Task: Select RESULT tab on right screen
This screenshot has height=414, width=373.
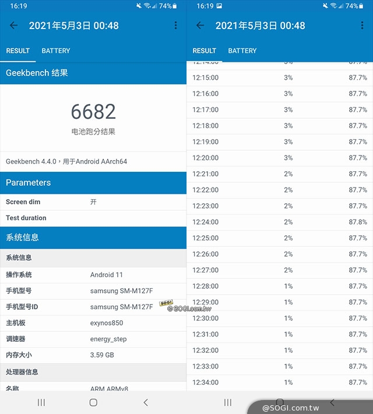Action: point(205,51)
